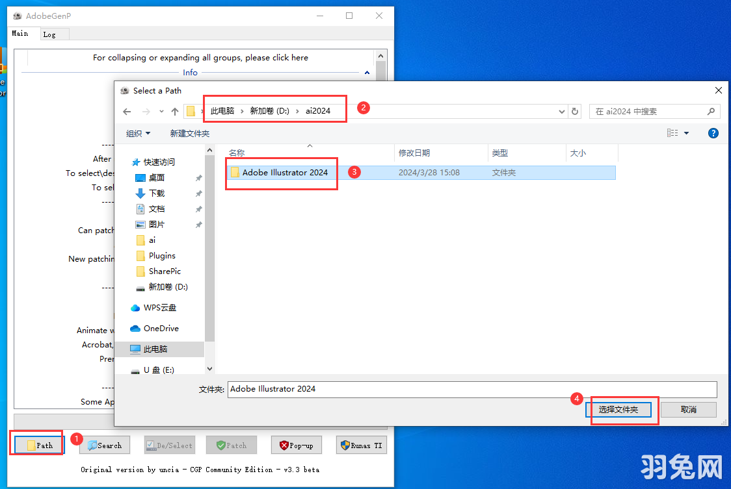
Task: Sort by the 大小 column header
Action: pos(592,153)
